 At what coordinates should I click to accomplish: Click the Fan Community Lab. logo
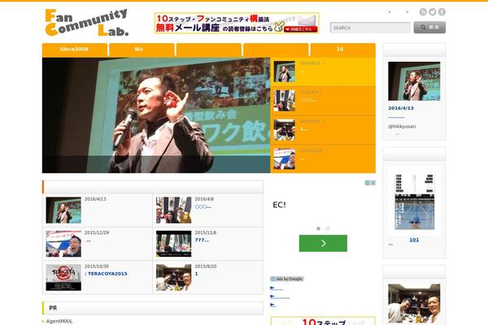tap(86, 23)
